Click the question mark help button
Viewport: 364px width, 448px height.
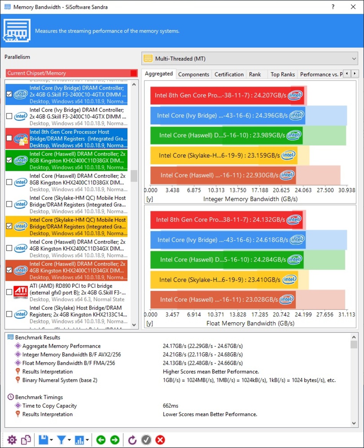pyautogui.click(x=333, y=7)
